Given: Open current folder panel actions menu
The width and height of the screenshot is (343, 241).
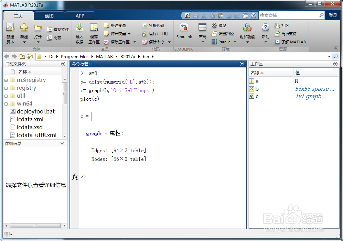Looking at the screenshot, I should coord(63,64).
